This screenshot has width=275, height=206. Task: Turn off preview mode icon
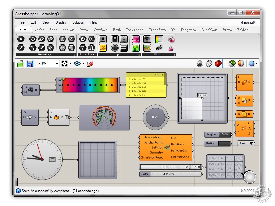(x=200, y=63)
